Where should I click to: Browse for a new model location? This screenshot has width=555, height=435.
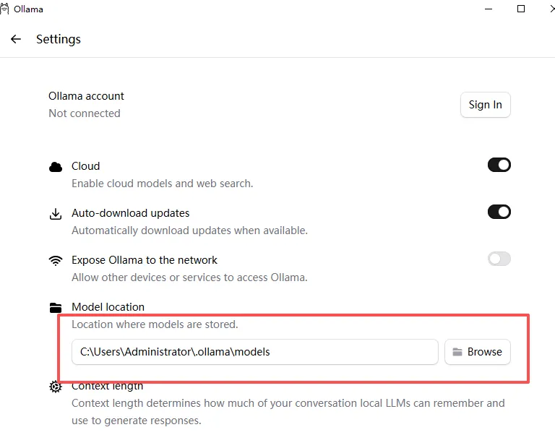coord(478,352)
